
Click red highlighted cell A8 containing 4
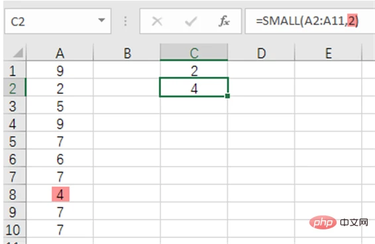(60, 194)
